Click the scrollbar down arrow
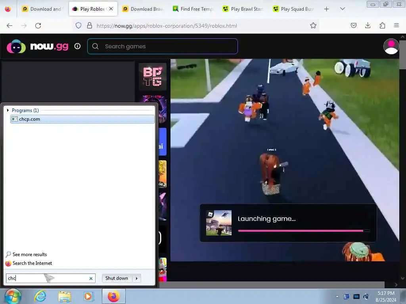Image resolution: width=406 pixels, height=304 pixels. point(402,279)
